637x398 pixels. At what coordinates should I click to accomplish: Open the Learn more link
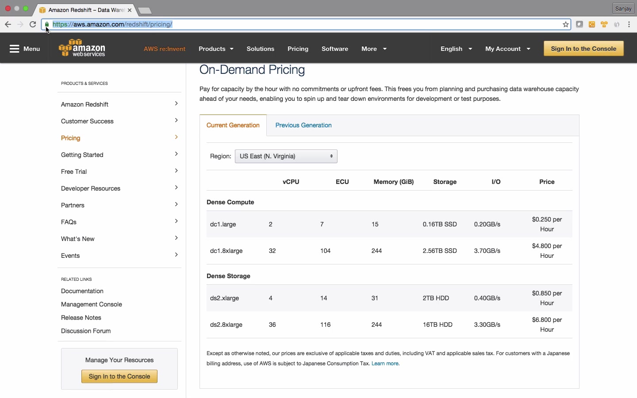pyautogui.click(x=386, y=364)
